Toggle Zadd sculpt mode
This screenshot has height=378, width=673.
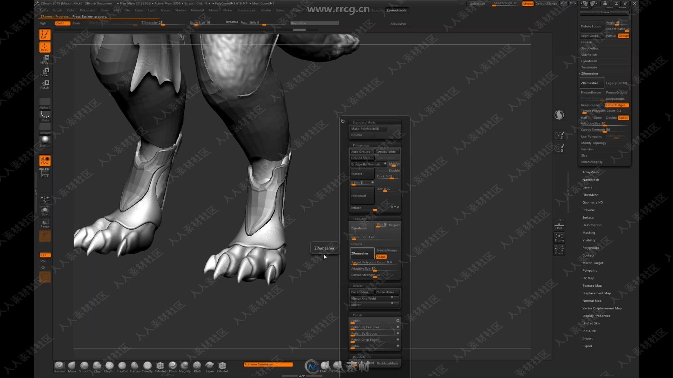point(62,23)
